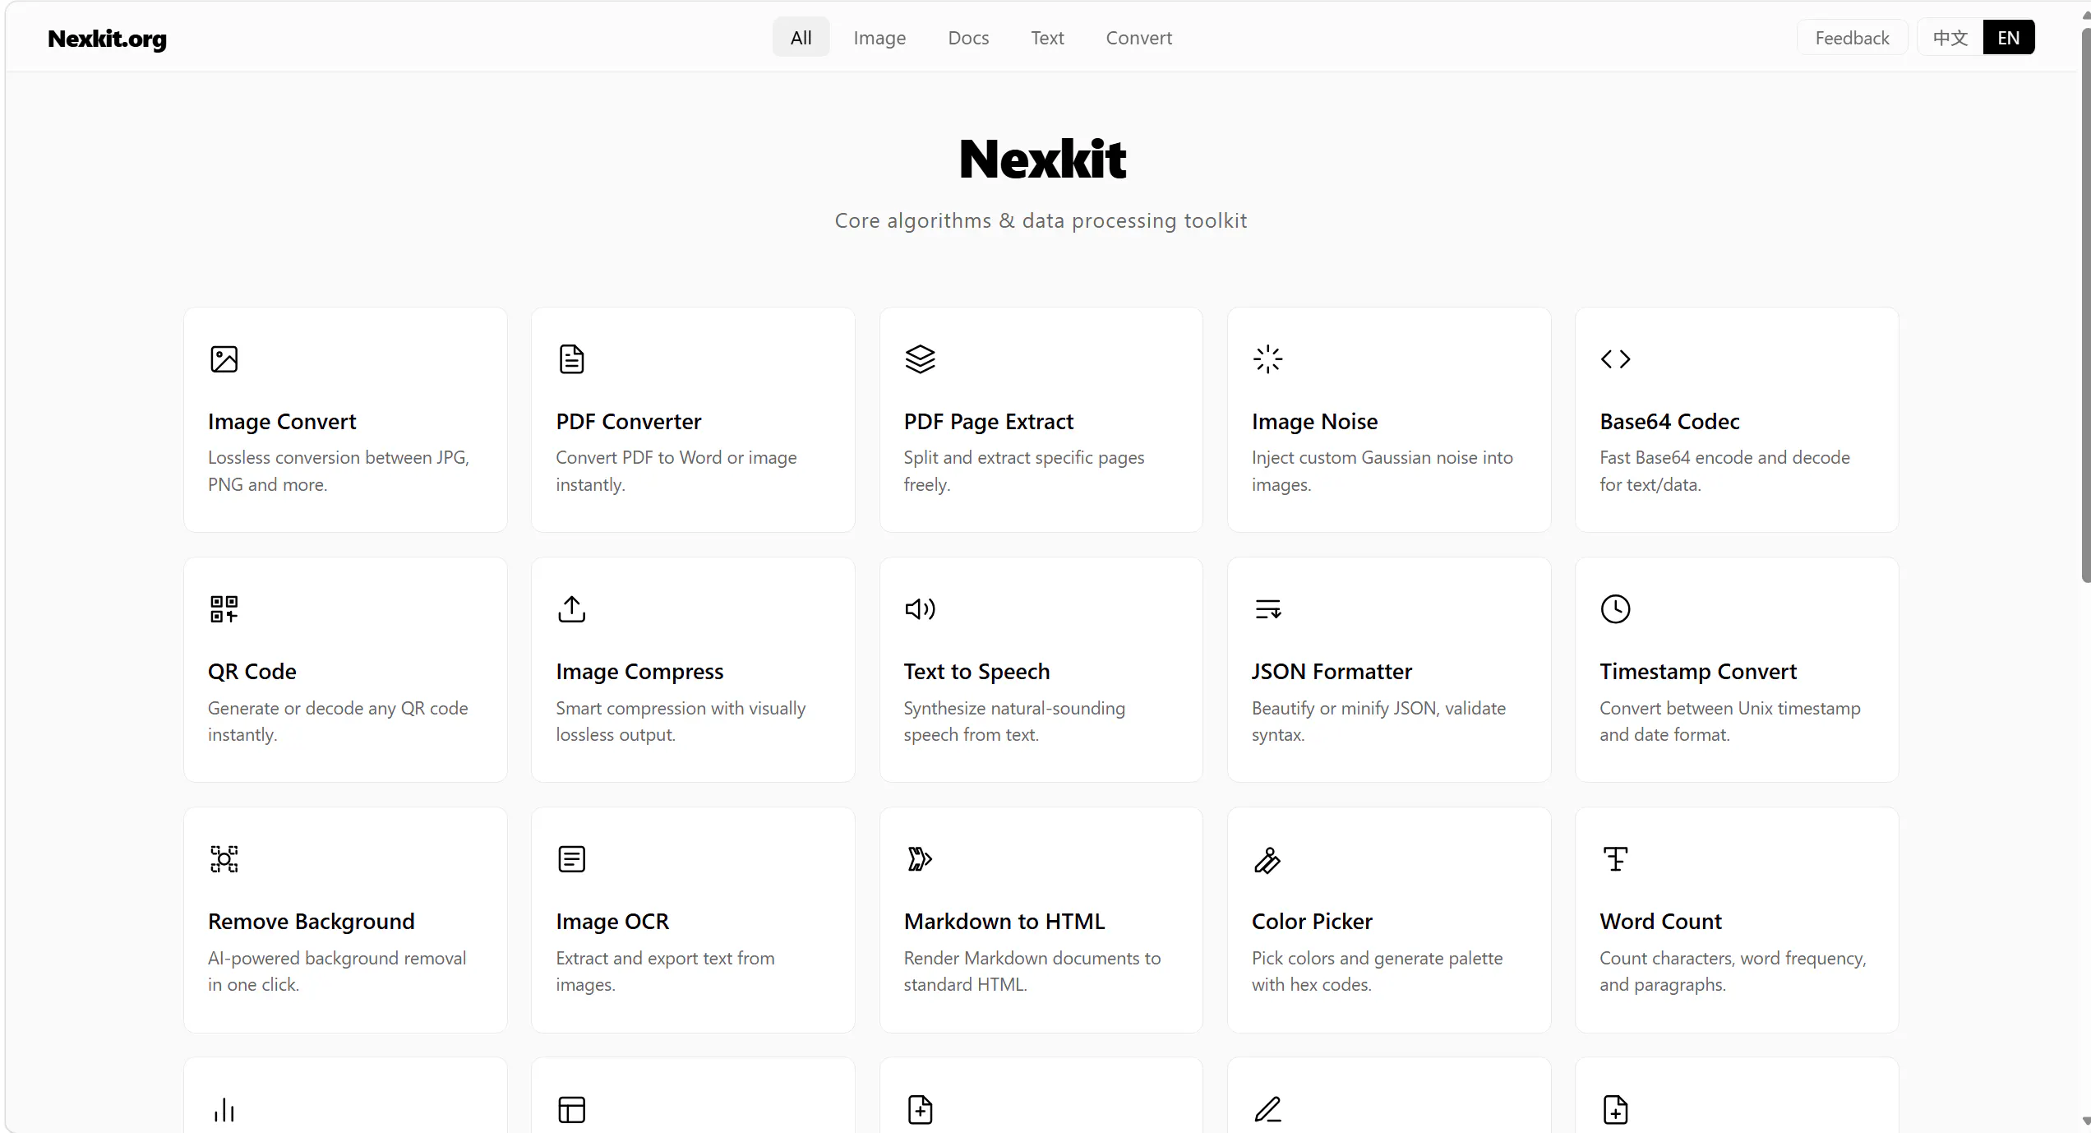Click the Image OCR text-box icon
The height and width of the screenshot is (1133, 2091).
click(x=571, y=859)
